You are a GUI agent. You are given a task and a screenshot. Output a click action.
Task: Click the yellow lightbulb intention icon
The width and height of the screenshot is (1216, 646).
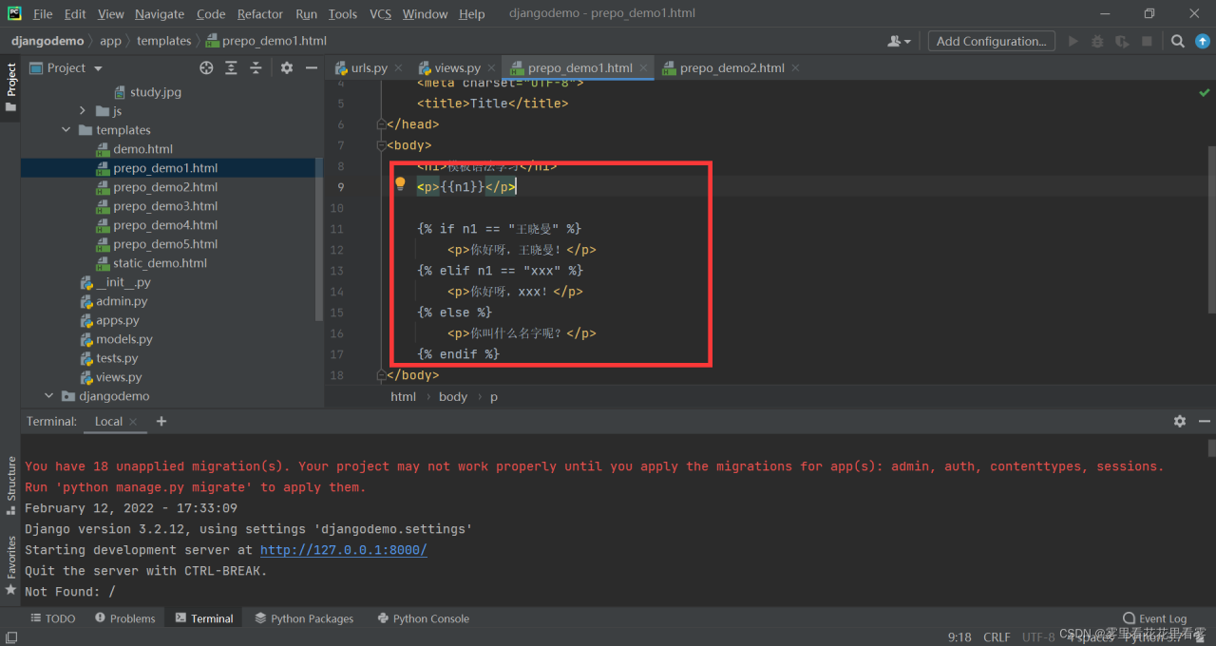click(400, 184)
